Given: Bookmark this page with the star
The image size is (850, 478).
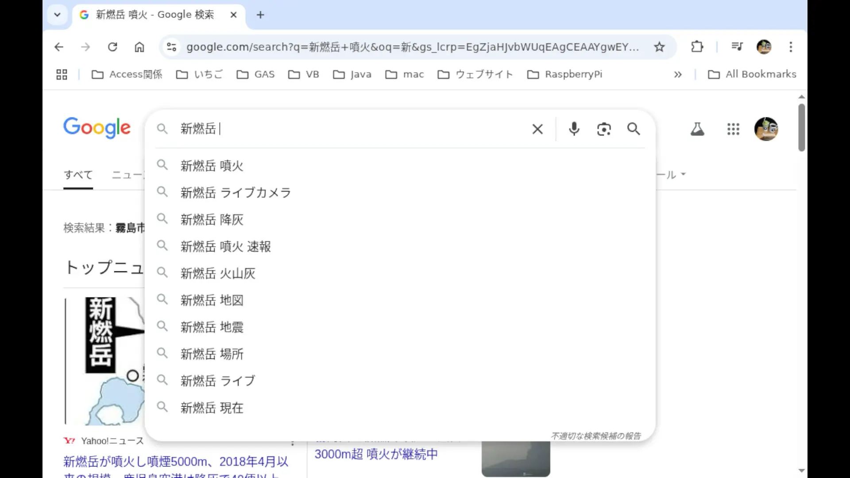Looking at the screenshot, I should coord(659,47).
